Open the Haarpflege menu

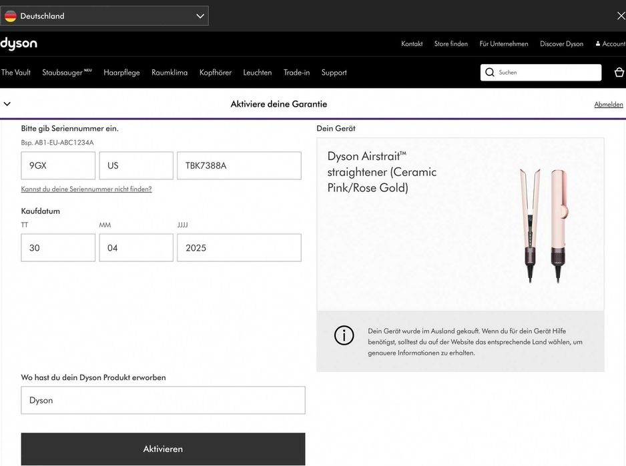pos(121,73)
